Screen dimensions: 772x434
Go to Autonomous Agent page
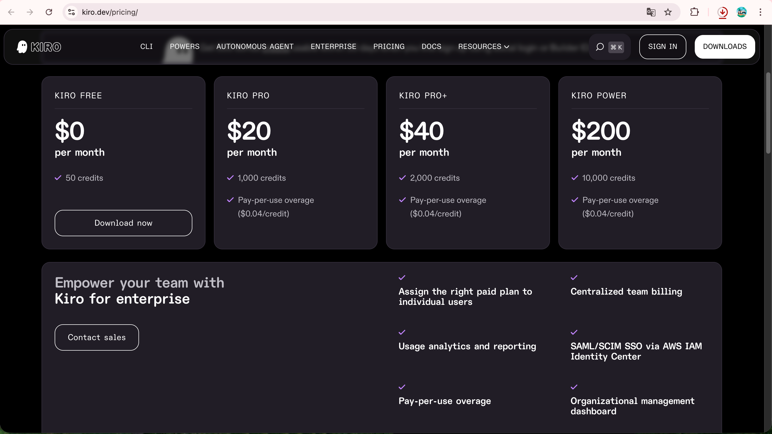pyautogui.click(x=255, y=47)
